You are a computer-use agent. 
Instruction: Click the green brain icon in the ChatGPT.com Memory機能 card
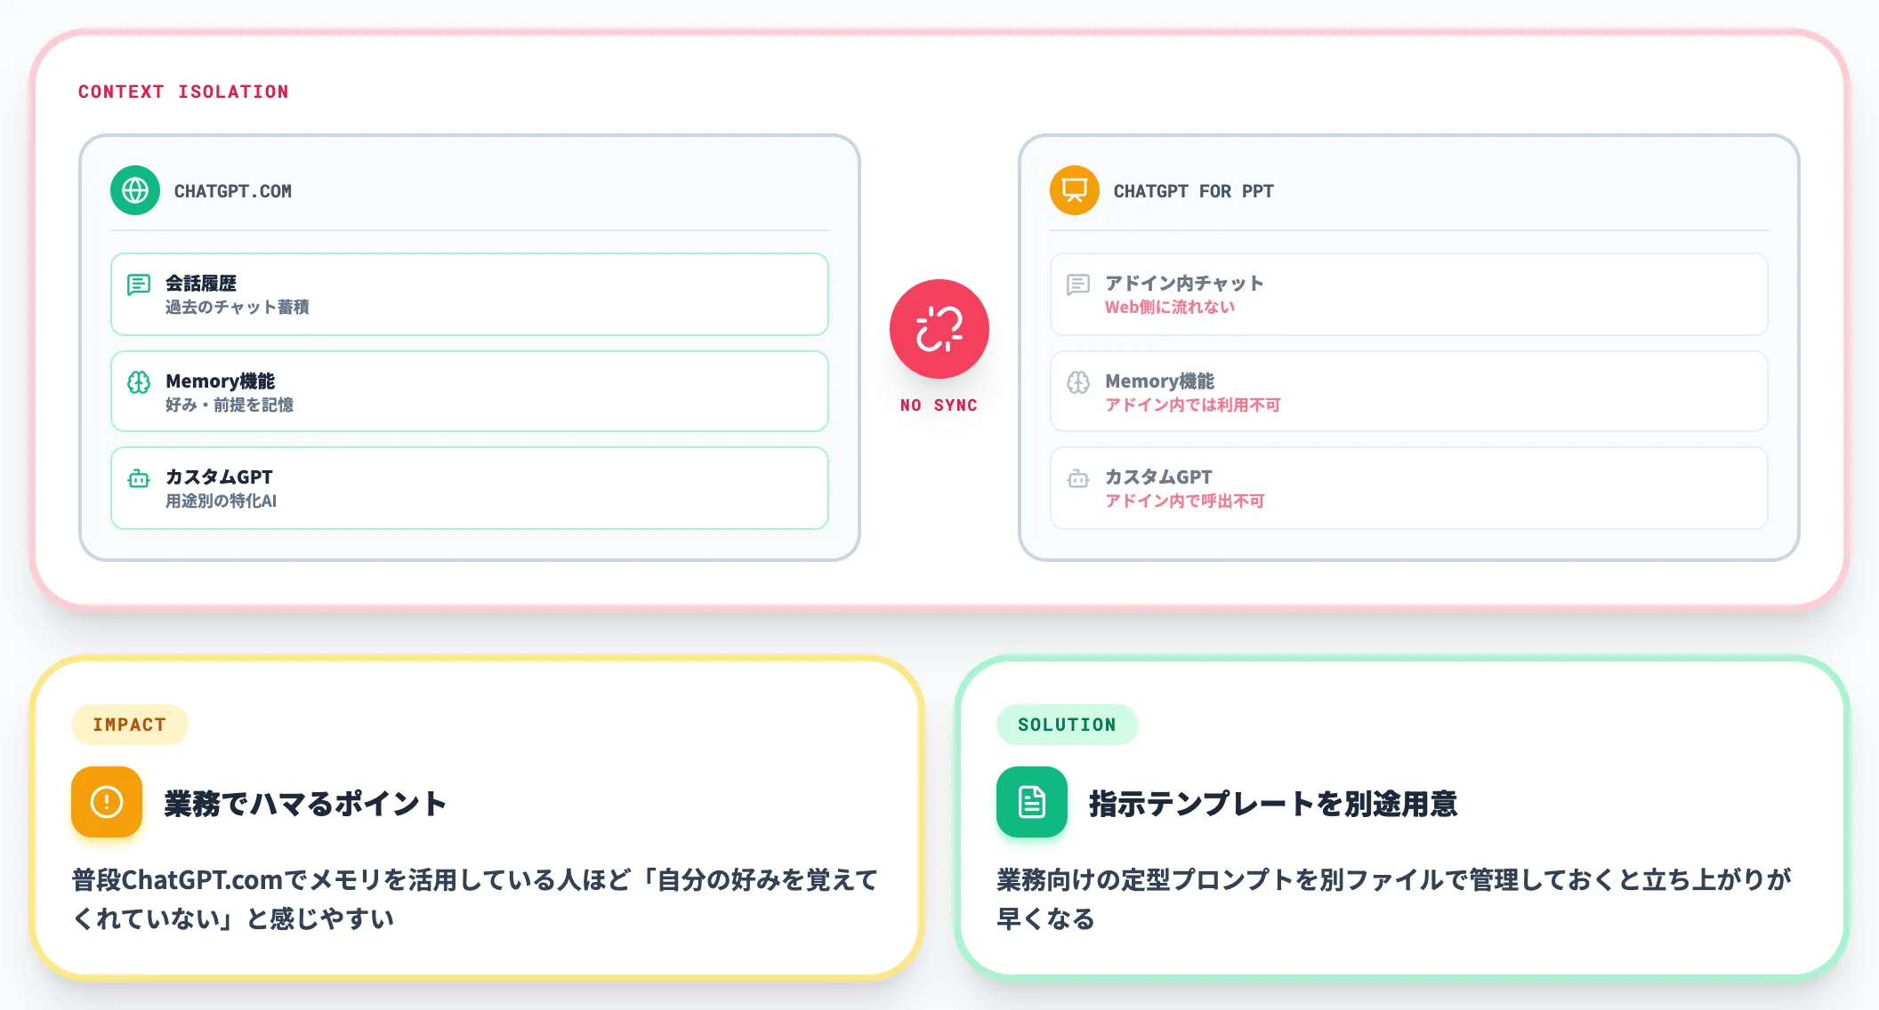pyautogui.click(x=139, y=382)
